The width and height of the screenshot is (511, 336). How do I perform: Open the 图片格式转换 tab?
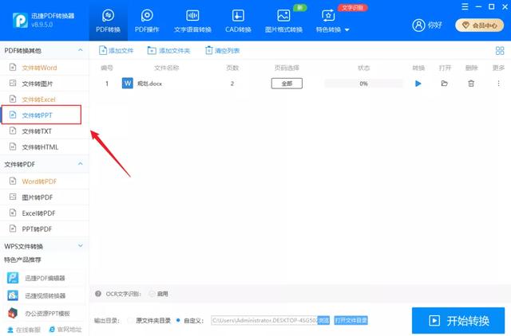283,21
